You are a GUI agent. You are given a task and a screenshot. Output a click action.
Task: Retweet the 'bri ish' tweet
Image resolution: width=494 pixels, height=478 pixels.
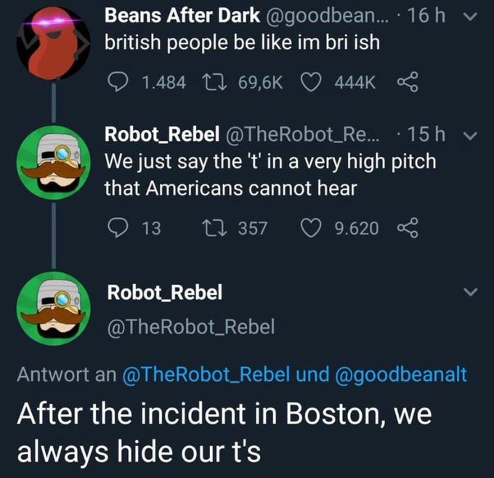214,82
